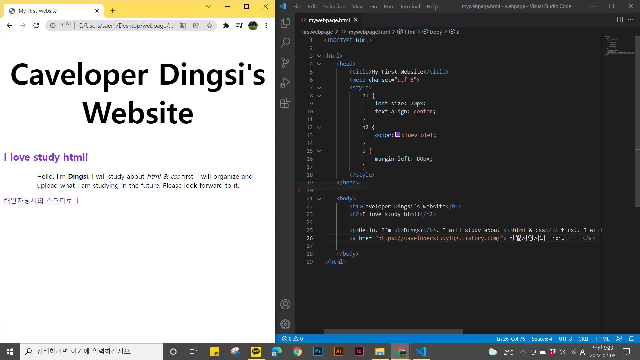Click the blueviolet color swatch
The width and height of the screenshot is (640, 360).
pos(398,135)
